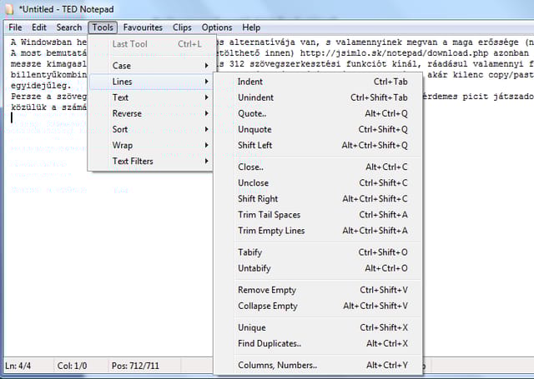534x379 pixels.
Task: Open the File menu
Action: tap(15, 27)
